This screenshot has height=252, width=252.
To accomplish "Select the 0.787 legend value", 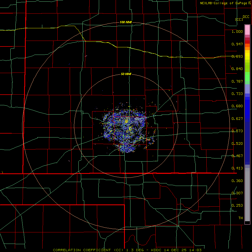I will point(237,81).
